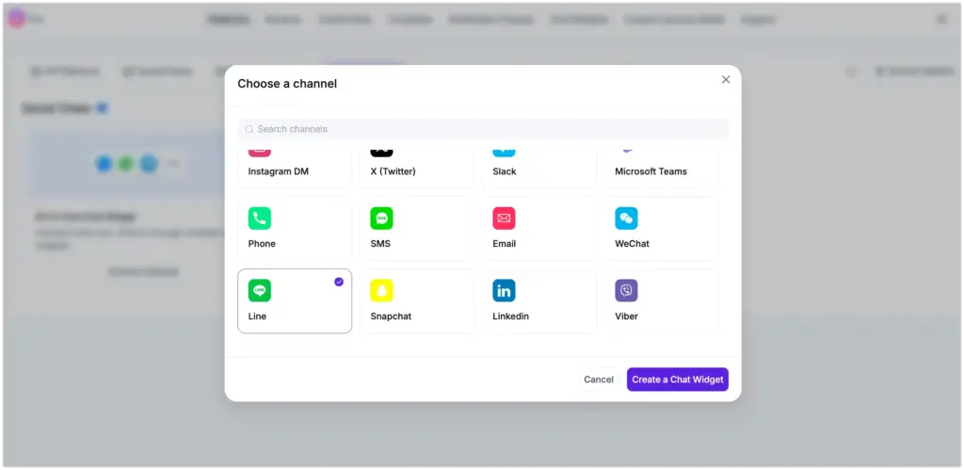Select the Phone channel icon

(x=260, y=219)
